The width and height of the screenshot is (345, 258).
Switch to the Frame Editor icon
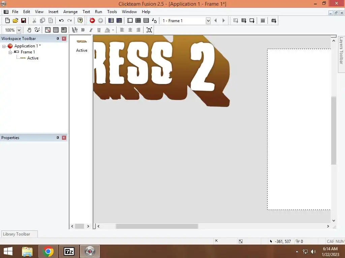tap(130, 20)
